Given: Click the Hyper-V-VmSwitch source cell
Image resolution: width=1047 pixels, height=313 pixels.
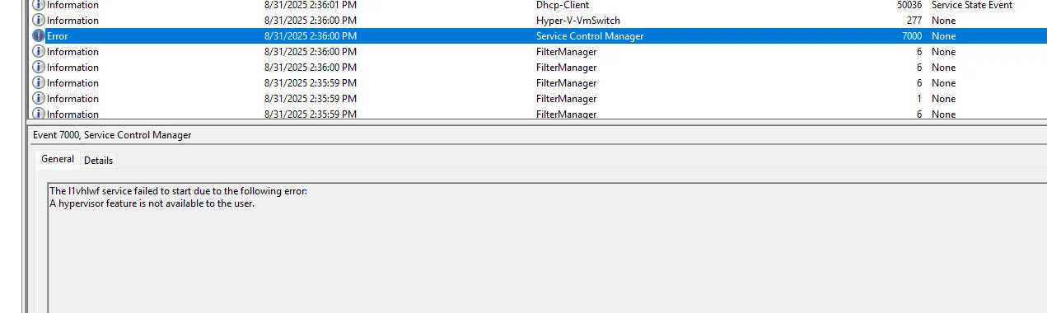Looking at the screenshot, I should 578,21.
